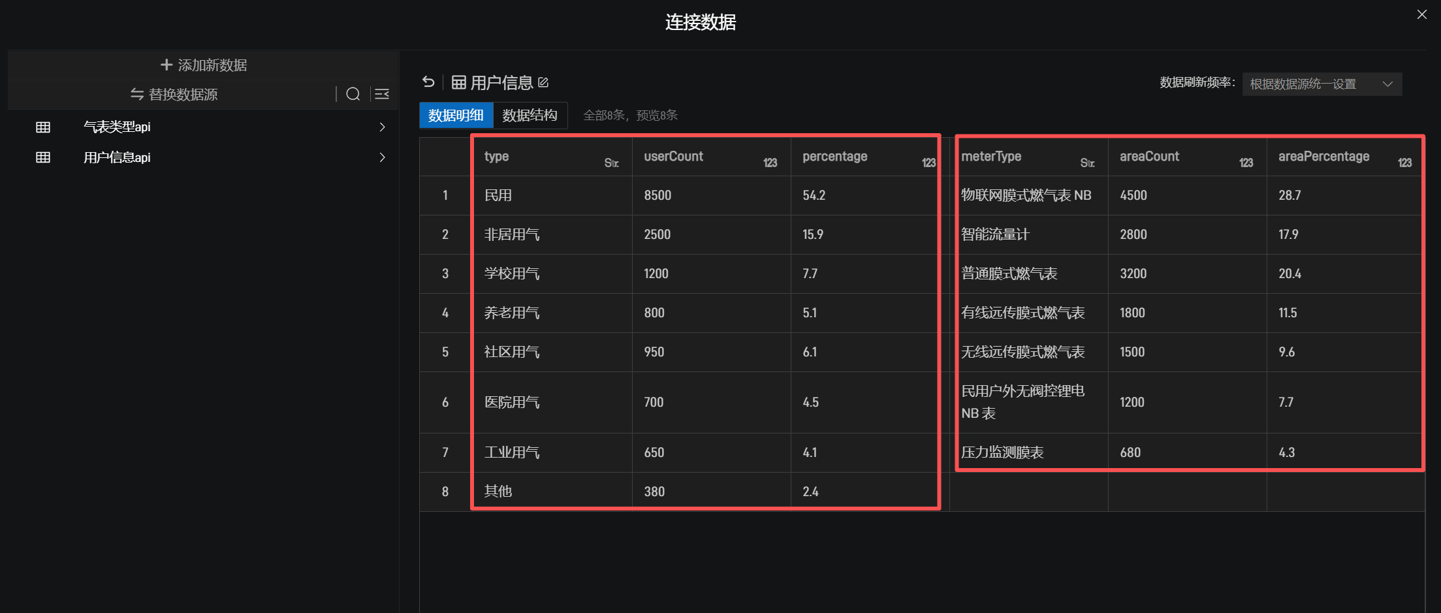This screenshot has height=613, width=1441.
Task: Expand the 用户信息api chevron arrow
Action: tap(382, 157)
